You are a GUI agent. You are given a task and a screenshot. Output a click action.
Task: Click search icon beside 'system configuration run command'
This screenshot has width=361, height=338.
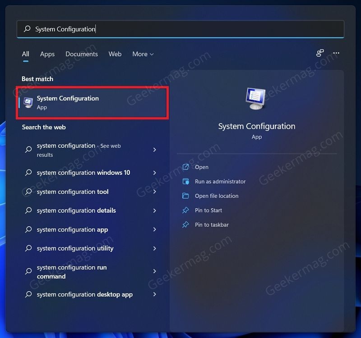tap(28, 271)
